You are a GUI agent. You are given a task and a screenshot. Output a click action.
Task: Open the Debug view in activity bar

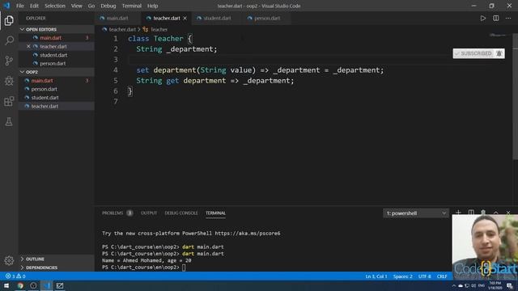(x=9, y=81)
